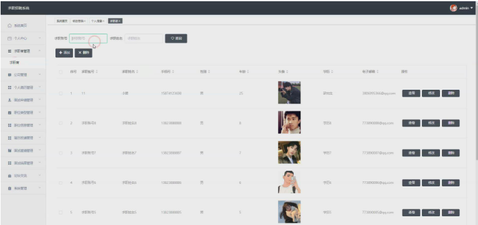478x225 pixels.
Task: Expand the 职位类型管理 menu chevron
Action: tap(40, 112)
